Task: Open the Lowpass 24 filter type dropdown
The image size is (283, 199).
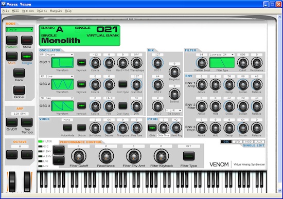Action: tap(222, 55)
